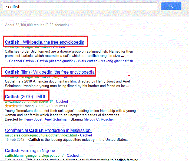Open the Henry Joost director link
The width and height of the screenshot is (189, 161).
33,119
